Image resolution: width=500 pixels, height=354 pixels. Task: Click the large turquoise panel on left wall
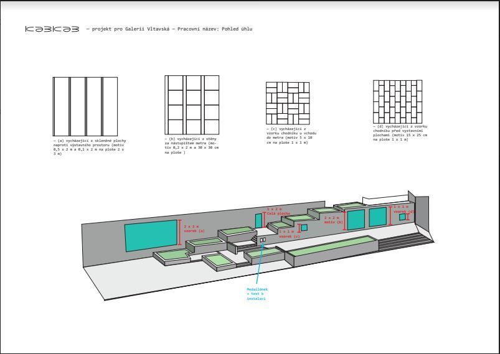coord(151,235)
